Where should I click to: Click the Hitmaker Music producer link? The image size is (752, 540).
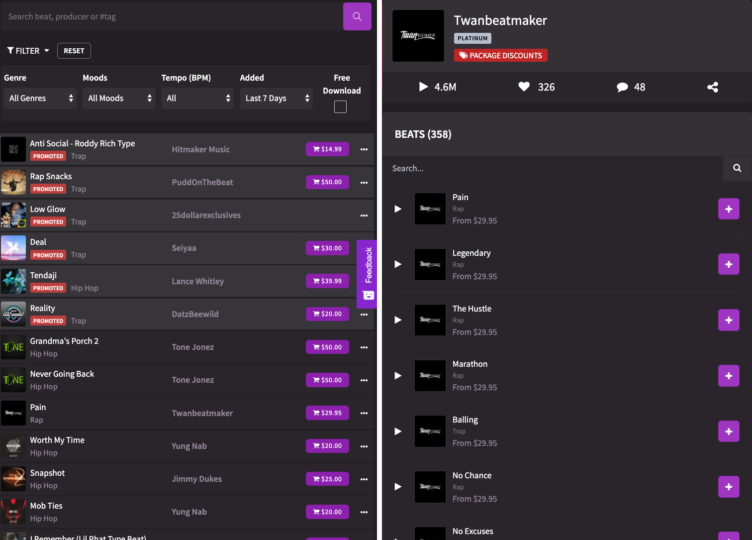[201, 149]
